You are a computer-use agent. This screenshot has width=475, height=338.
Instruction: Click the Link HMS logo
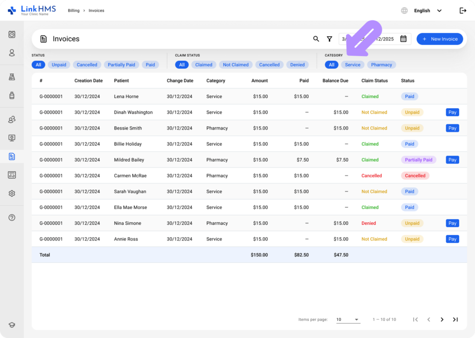(x=32, y=10)
